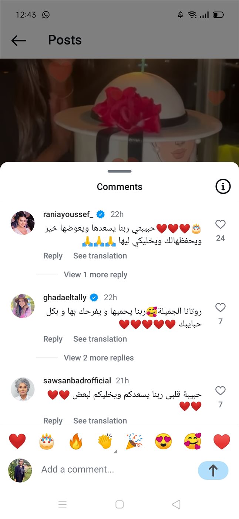Viewport: 239px width, 519px height.
Task: Expand View 2 more replies
Action: click(99, 358)
